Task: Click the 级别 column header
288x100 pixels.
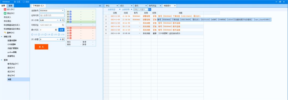Action: (154, 13)
